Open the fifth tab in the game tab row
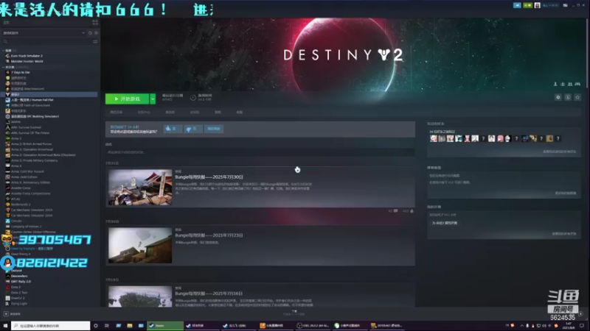Screen dimensions: 590x331 [218, 113]
